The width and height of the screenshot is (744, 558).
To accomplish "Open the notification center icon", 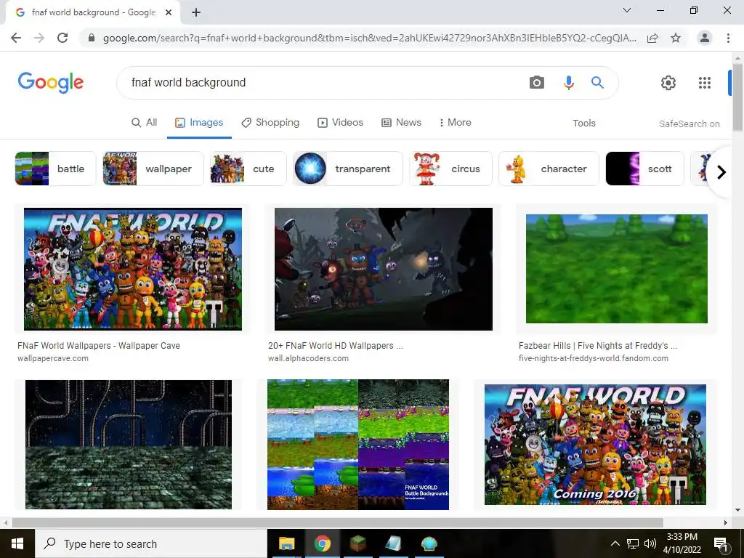I will (720, 543).
